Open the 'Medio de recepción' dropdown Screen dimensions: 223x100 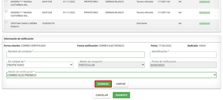[x=111, y=65]
